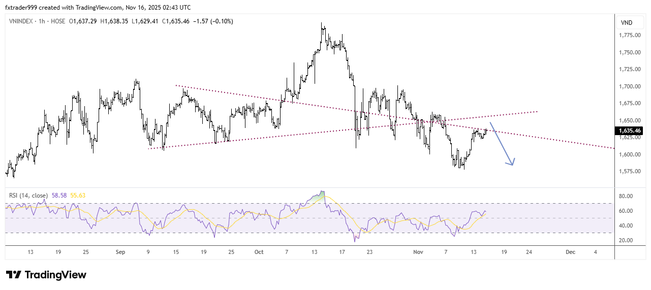
Task: Click the RSI (14, close) indicator label
Action: click(27, 196)
